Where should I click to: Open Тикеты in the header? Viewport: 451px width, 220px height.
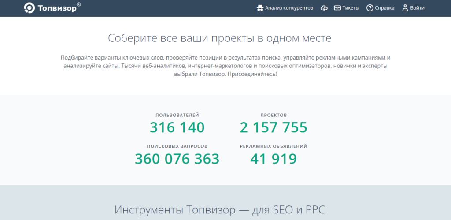click(x=351, y=8)
